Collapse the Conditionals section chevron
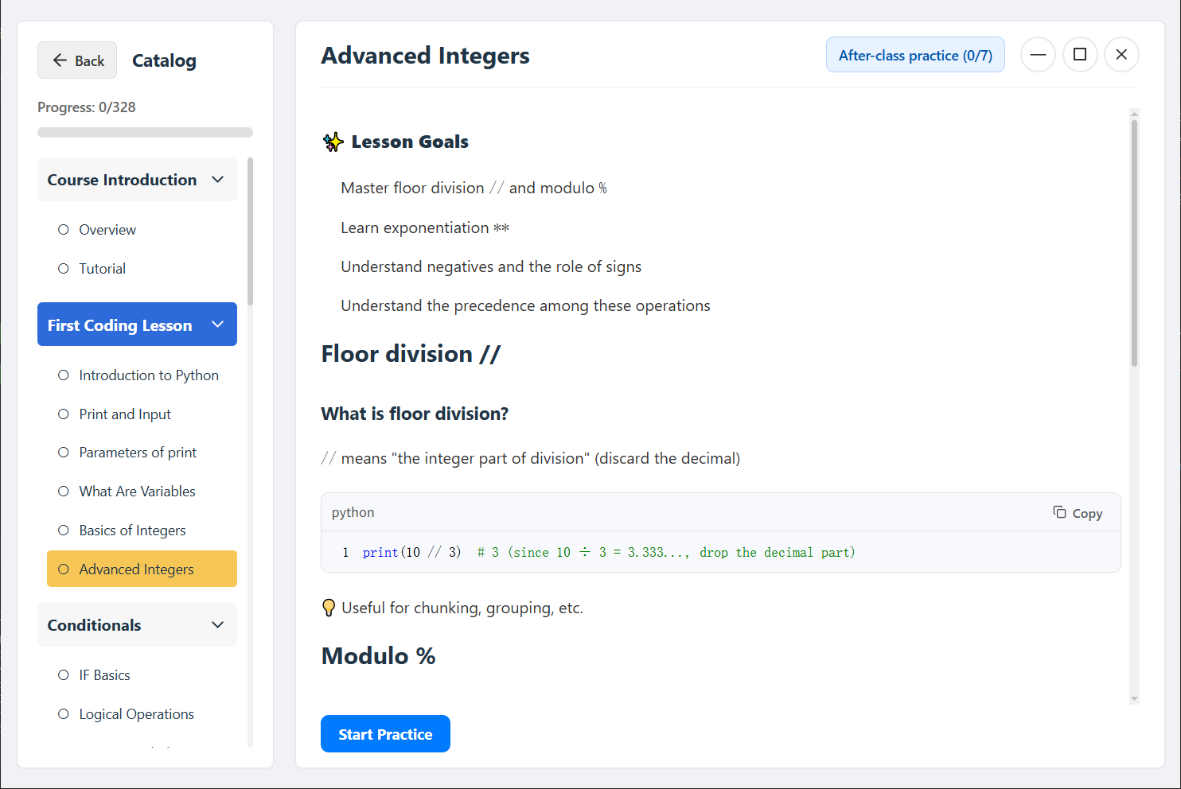The height and width of the screenshot is (789, 1181). tap(217, 625)
